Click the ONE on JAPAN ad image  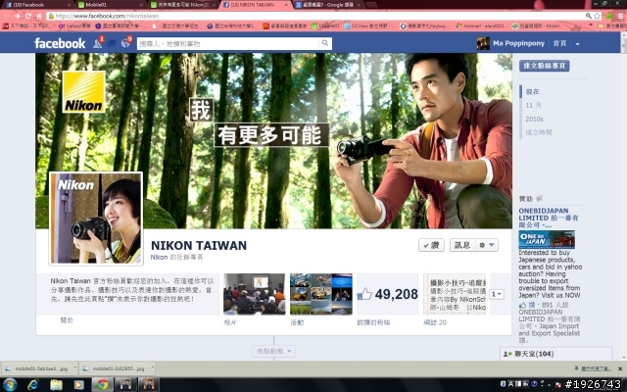pos(547,239)
